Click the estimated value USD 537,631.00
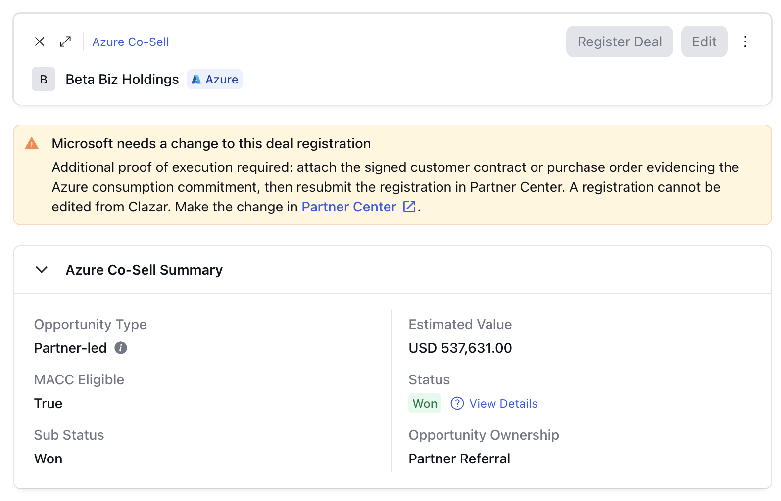The height and width of the screenshot is (501, 781). 460,348
